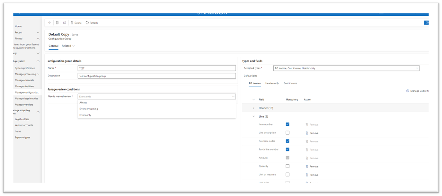Check the Unit of measure mandatory checkbox
Viewport: 442px width, 196px height.
pos(287,175)
